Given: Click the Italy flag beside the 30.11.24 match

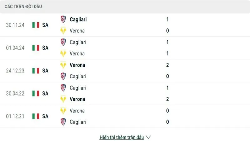Looking at the screenshot, I should pos(36,25).
